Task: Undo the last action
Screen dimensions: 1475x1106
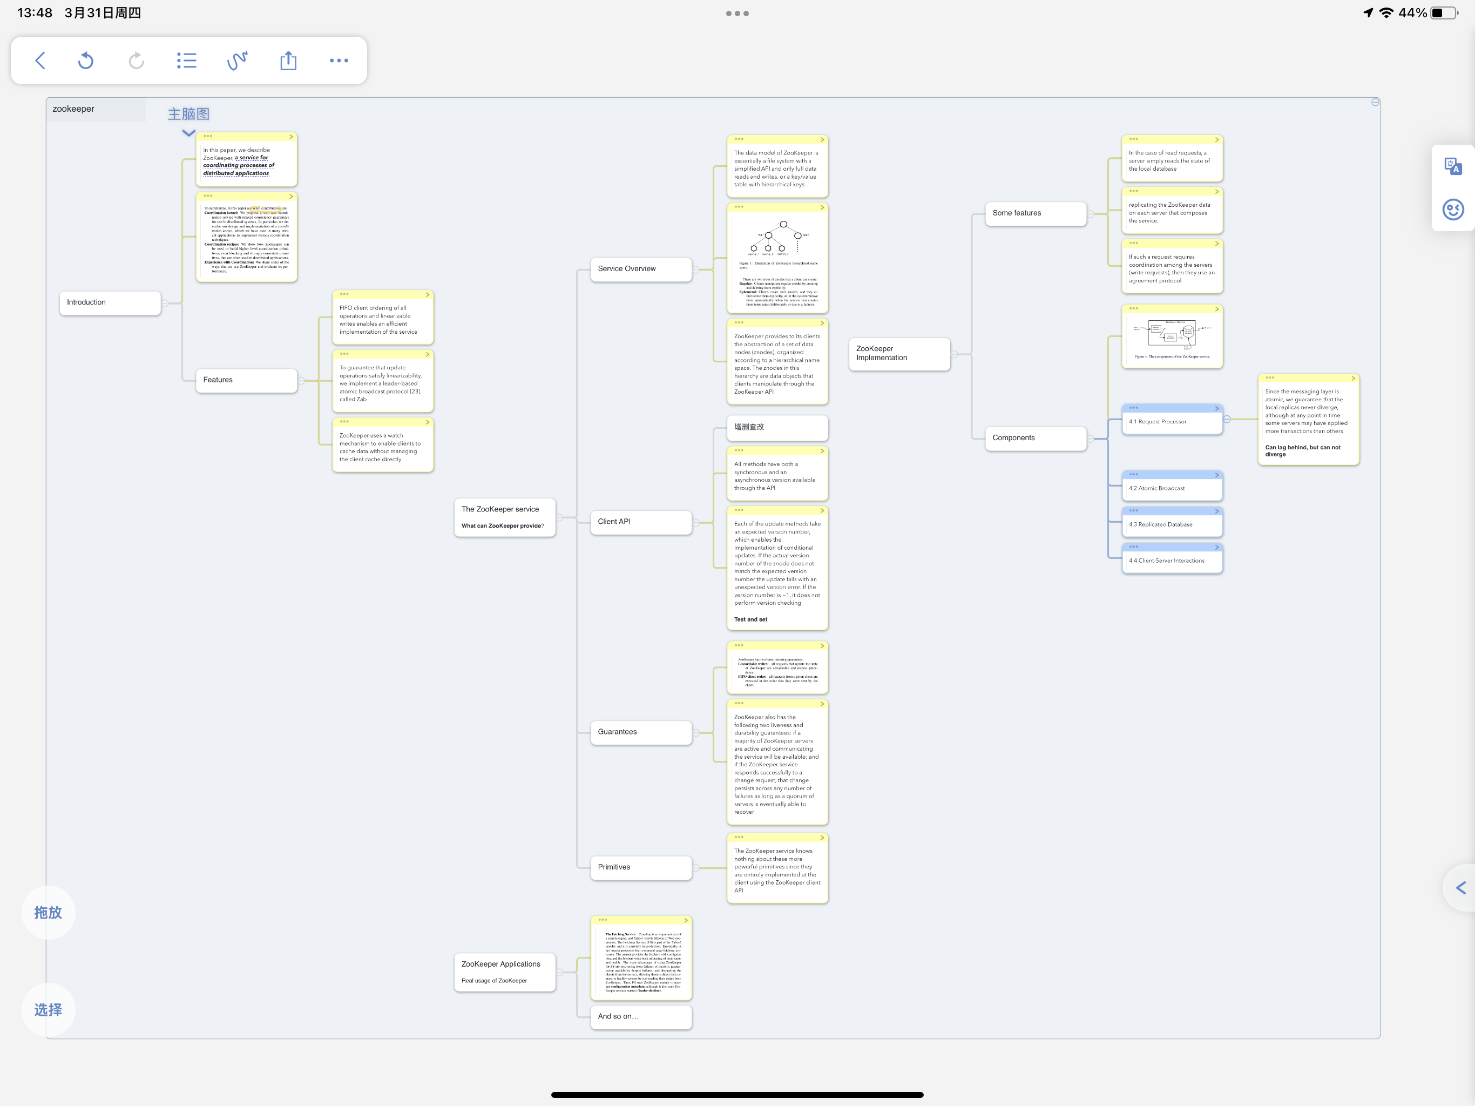Action: pos(86,60)
